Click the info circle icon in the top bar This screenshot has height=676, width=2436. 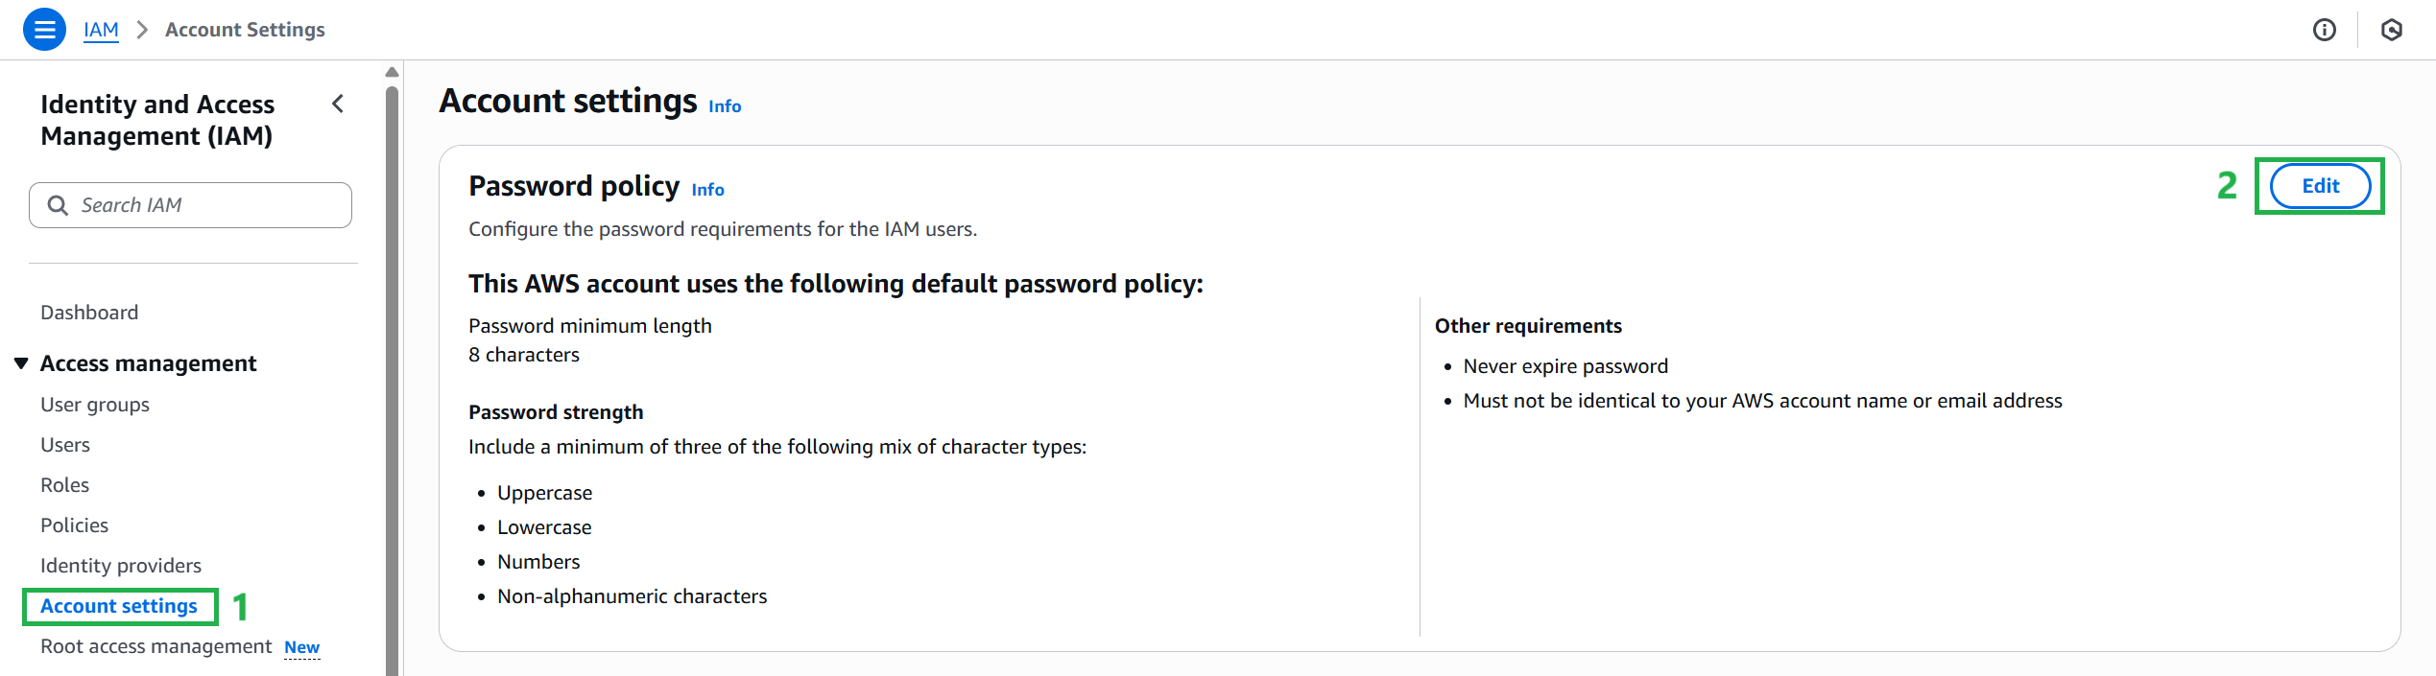(2325, 30)
